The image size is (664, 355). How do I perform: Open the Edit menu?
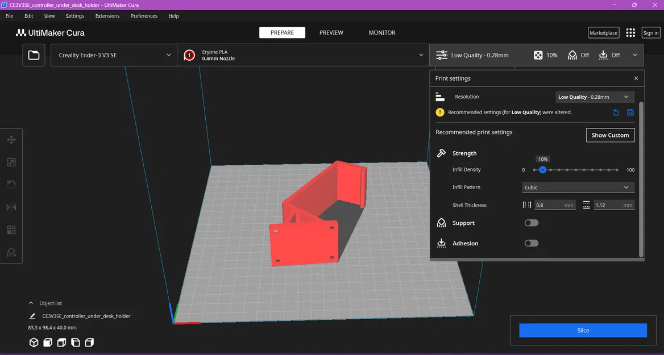29,16
